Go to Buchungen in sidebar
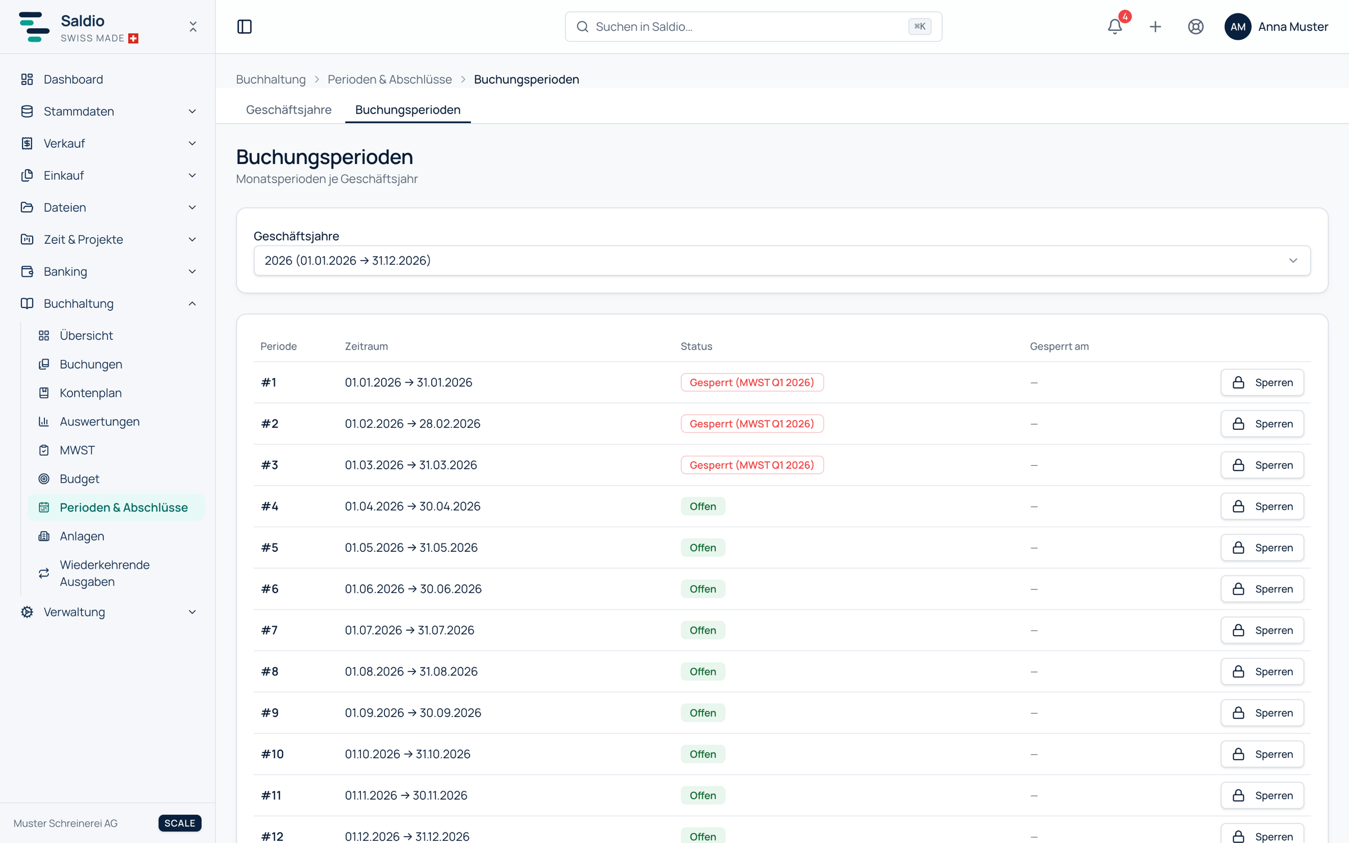Viewport: 1349px width, 843px height. 116,364
